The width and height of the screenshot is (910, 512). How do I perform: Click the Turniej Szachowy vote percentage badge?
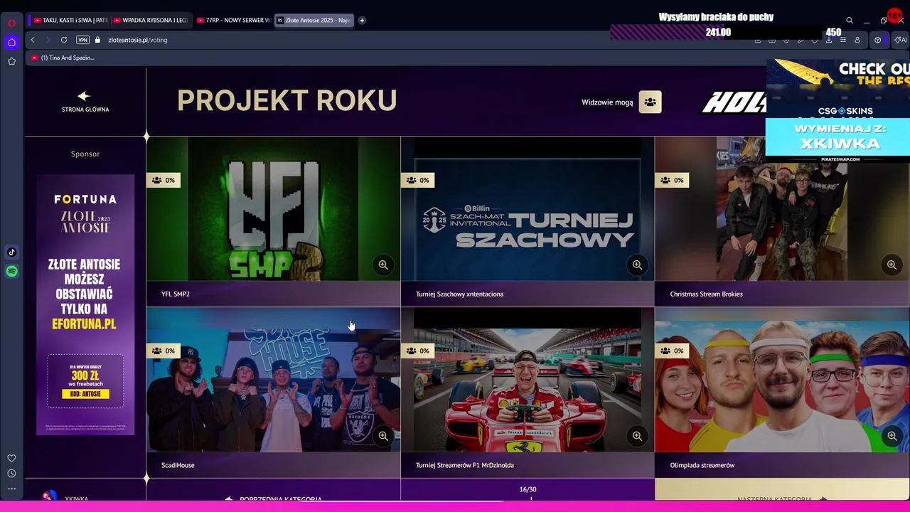pos(417,180)
